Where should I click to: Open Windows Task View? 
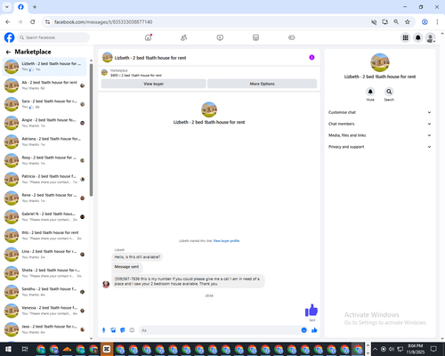(25, 349)
